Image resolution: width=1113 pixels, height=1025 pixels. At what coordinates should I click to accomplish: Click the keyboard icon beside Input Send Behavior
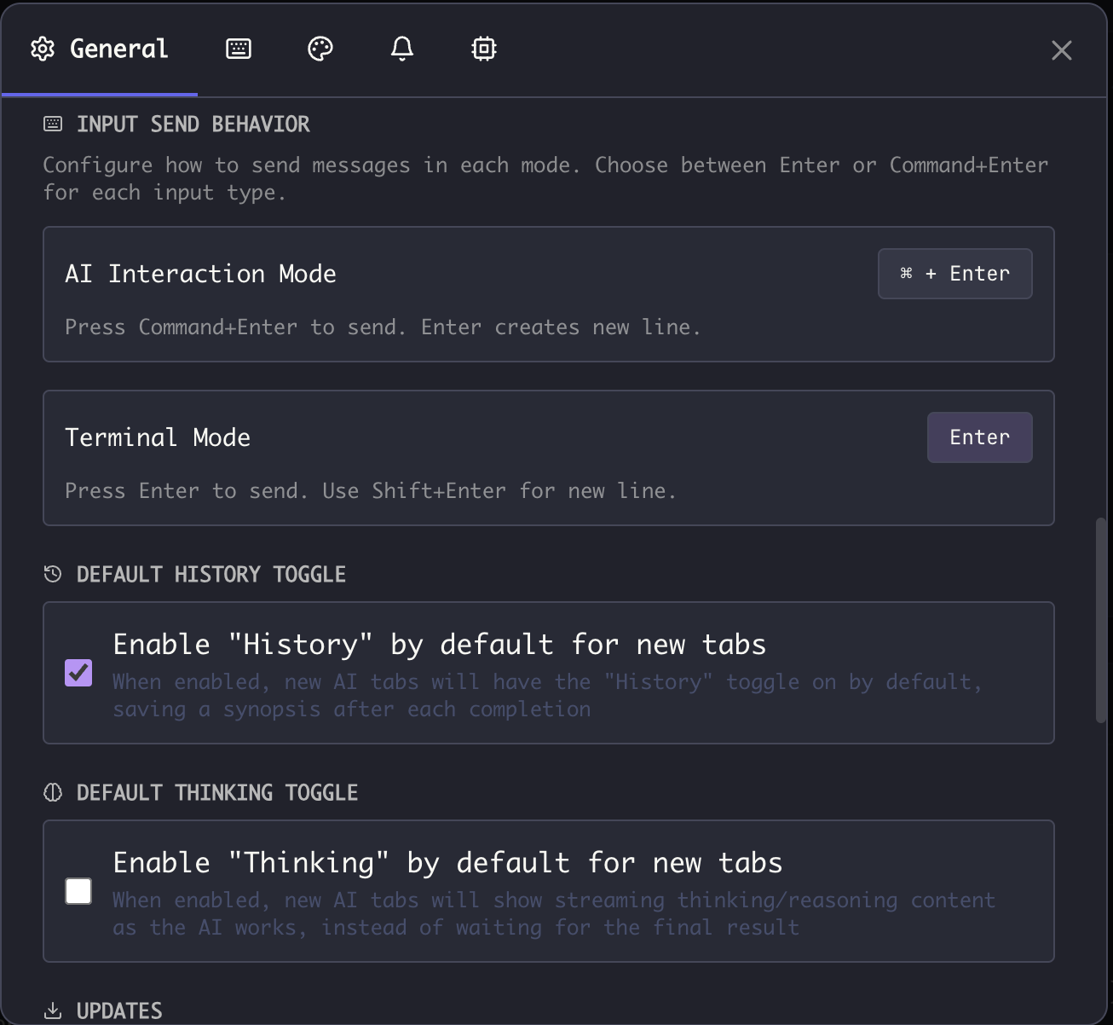pos(52,124)
